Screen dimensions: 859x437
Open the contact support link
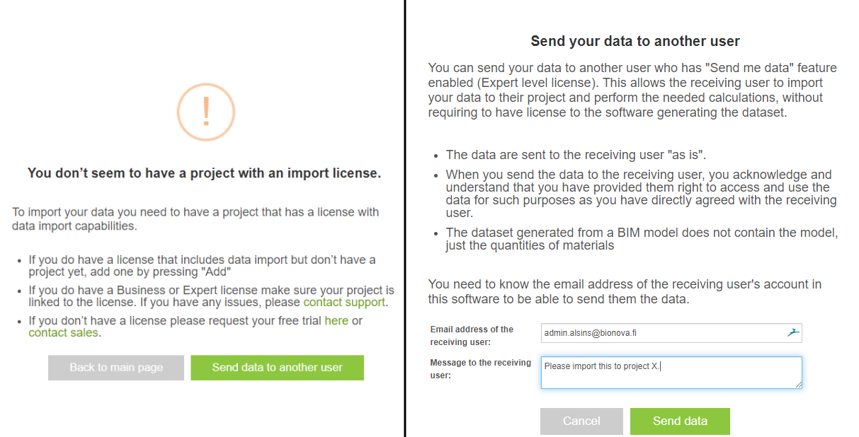click(344, 302)
